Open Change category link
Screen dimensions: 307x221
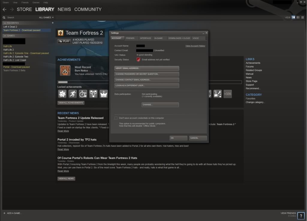pyautogui.click(x=255, y=102)
